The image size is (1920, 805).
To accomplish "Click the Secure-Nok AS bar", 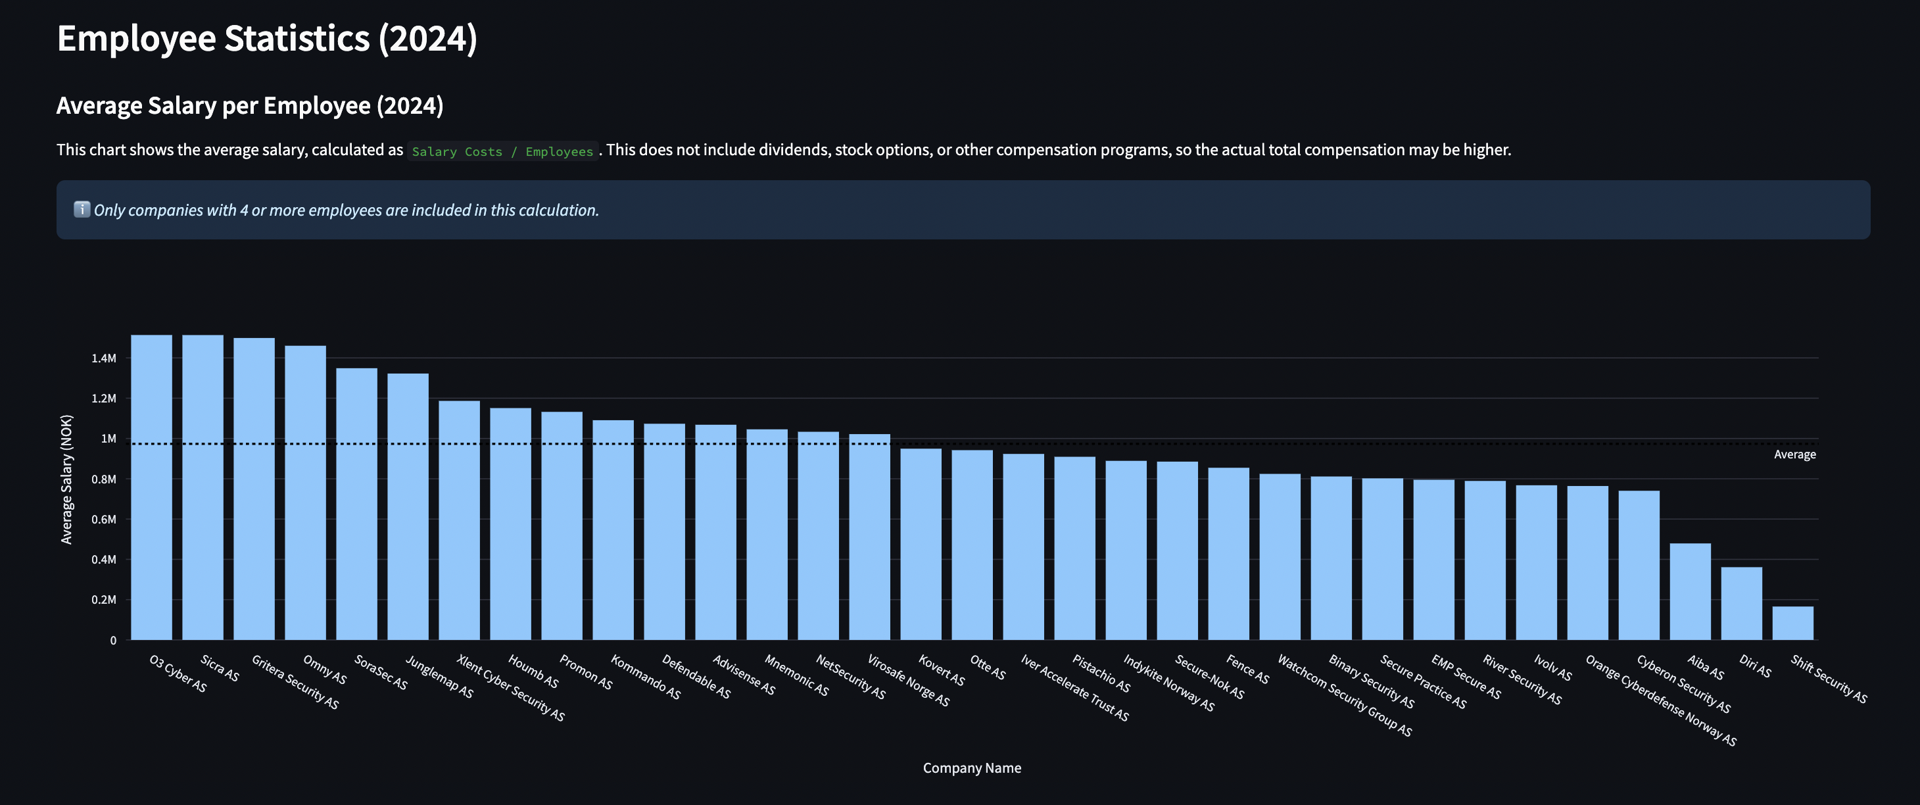I will tap(1178, 551).
